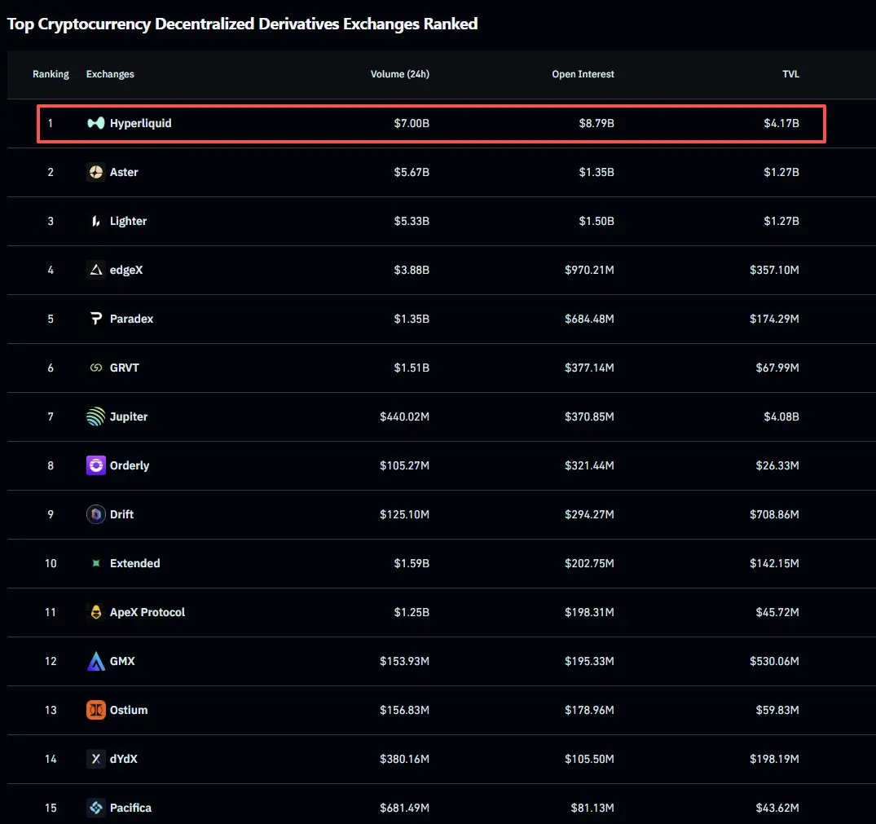Click the Paradex logo icon
The width and height of the screenshot is (876, 824).
[96, 319]
